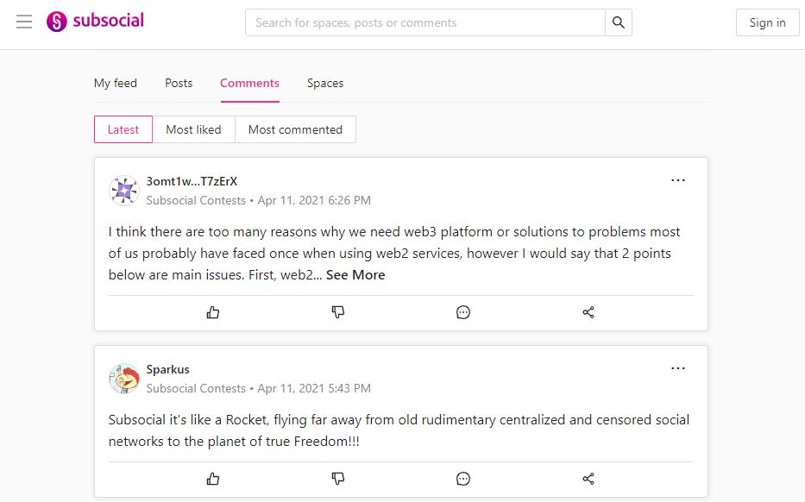Open Sparkus's comment reply bubble
Image resolution: width=805 pixels, height=502 pixels.
point(463,479)
